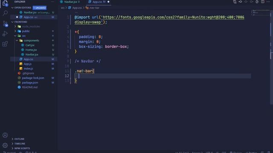Open the Manage gear icon
The image size is (273, 153).
click(5, 145)
